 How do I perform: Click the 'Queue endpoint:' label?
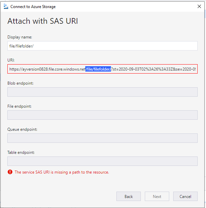tap(22, 129)
